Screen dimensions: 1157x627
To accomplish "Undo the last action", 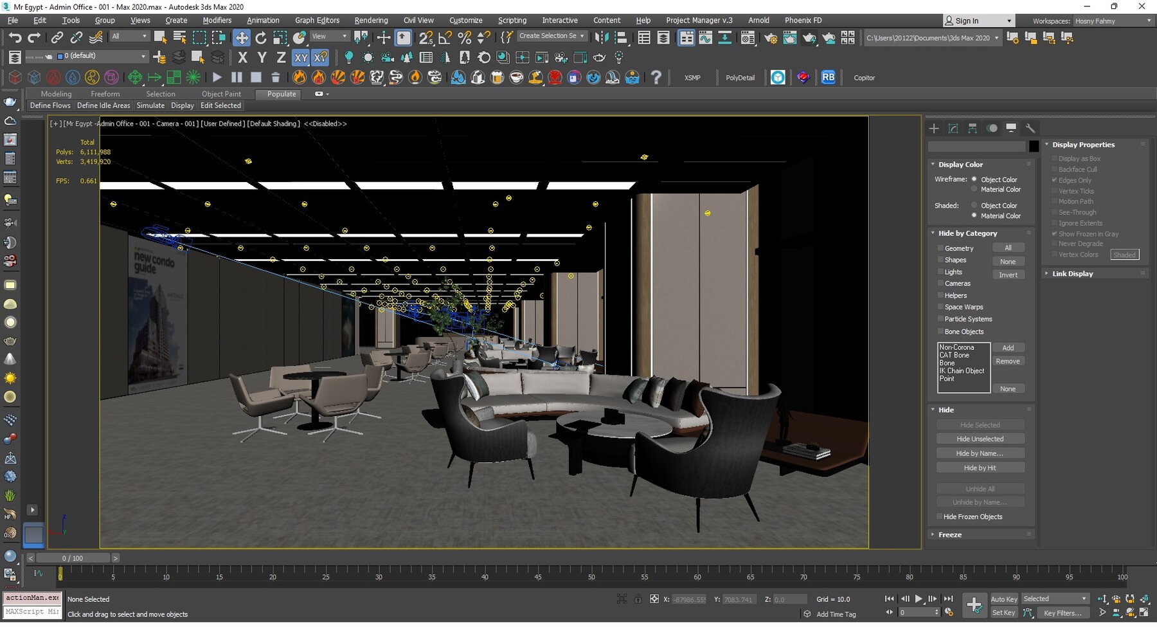I will (15, 37).
